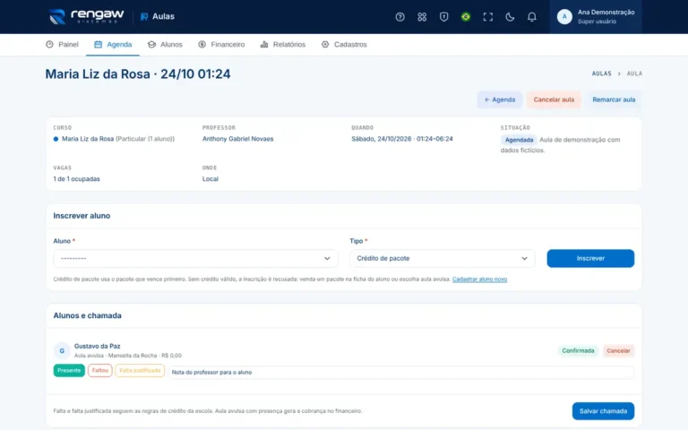The height and width of the screenshot is (430, 688).
Task: Change language via Brazil flag icon
Action: pos(466,17)
